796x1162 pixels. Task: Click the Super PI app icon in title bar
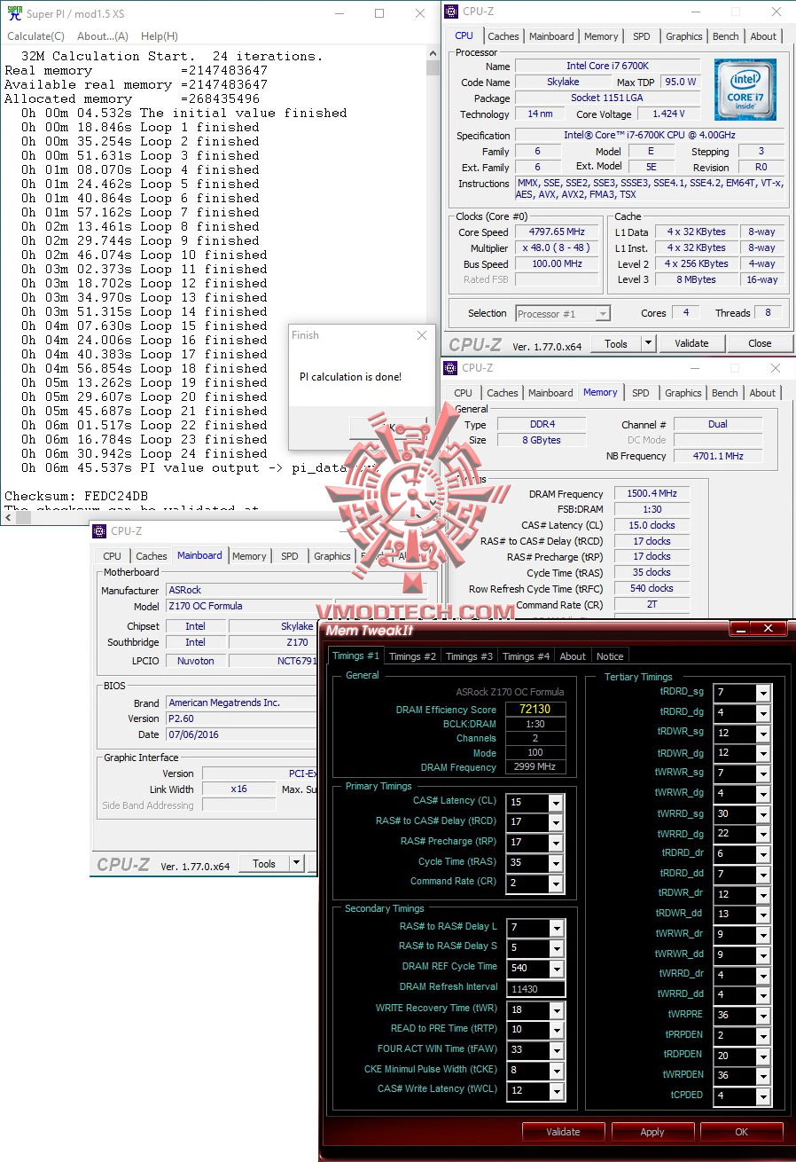pyautogui.click(x=15, y=14)
